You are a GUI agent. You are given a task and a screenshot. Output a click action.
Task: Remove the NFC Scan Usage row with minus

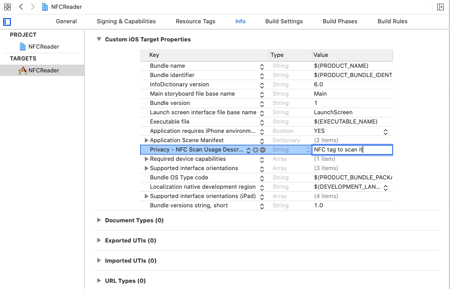coord(263,150)
